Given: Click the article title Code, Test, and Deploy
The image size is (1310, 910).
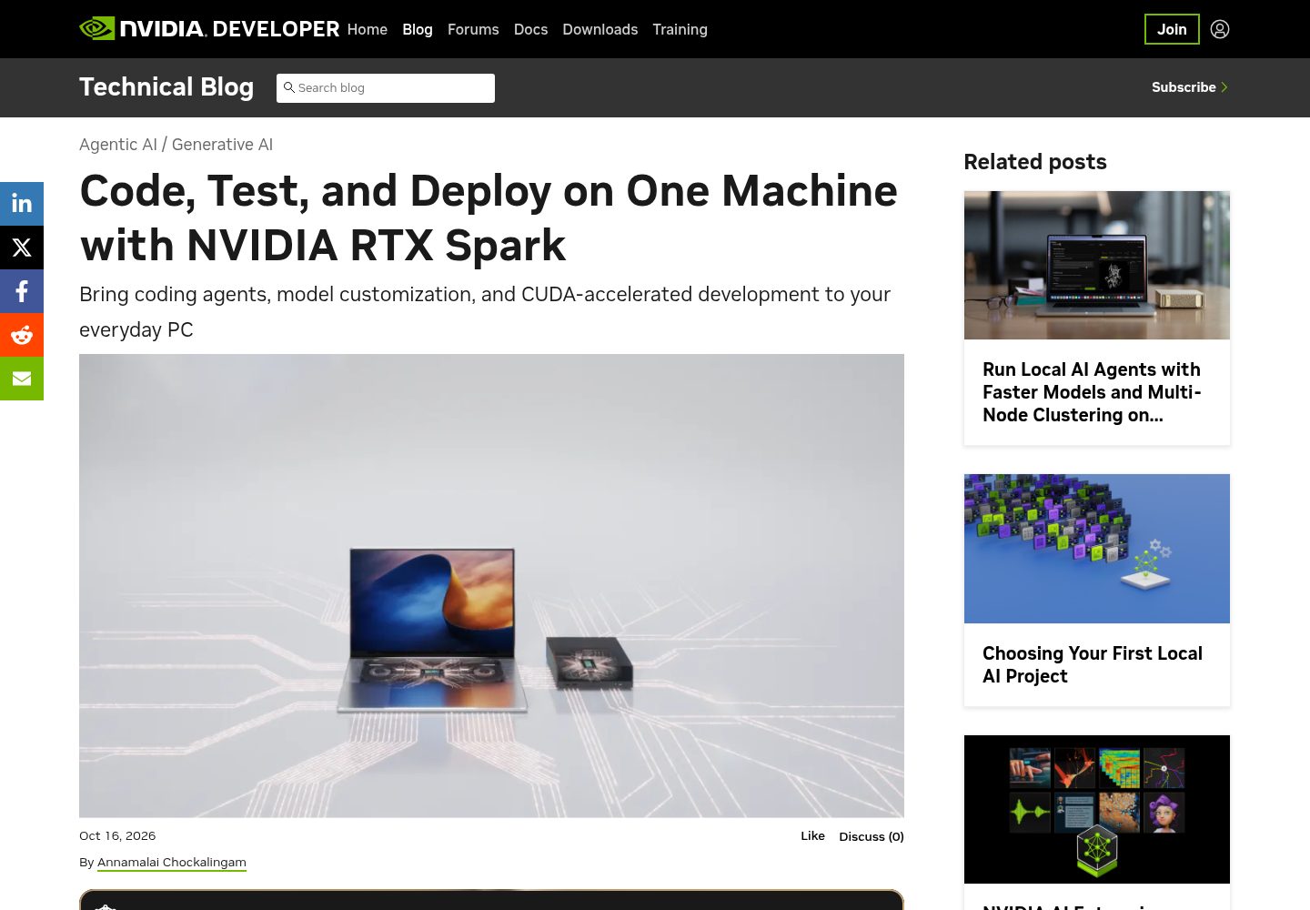Looking at the screenshot, I should click(x=489, y=218).
